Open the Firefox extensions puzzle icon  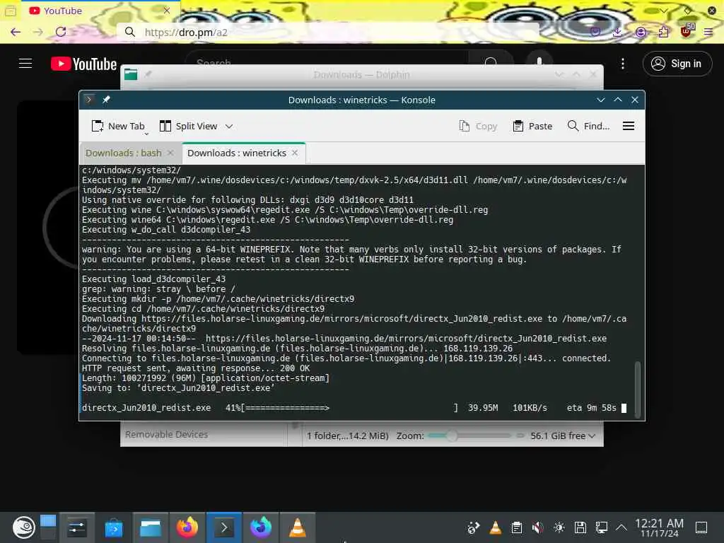click(663, 32)
